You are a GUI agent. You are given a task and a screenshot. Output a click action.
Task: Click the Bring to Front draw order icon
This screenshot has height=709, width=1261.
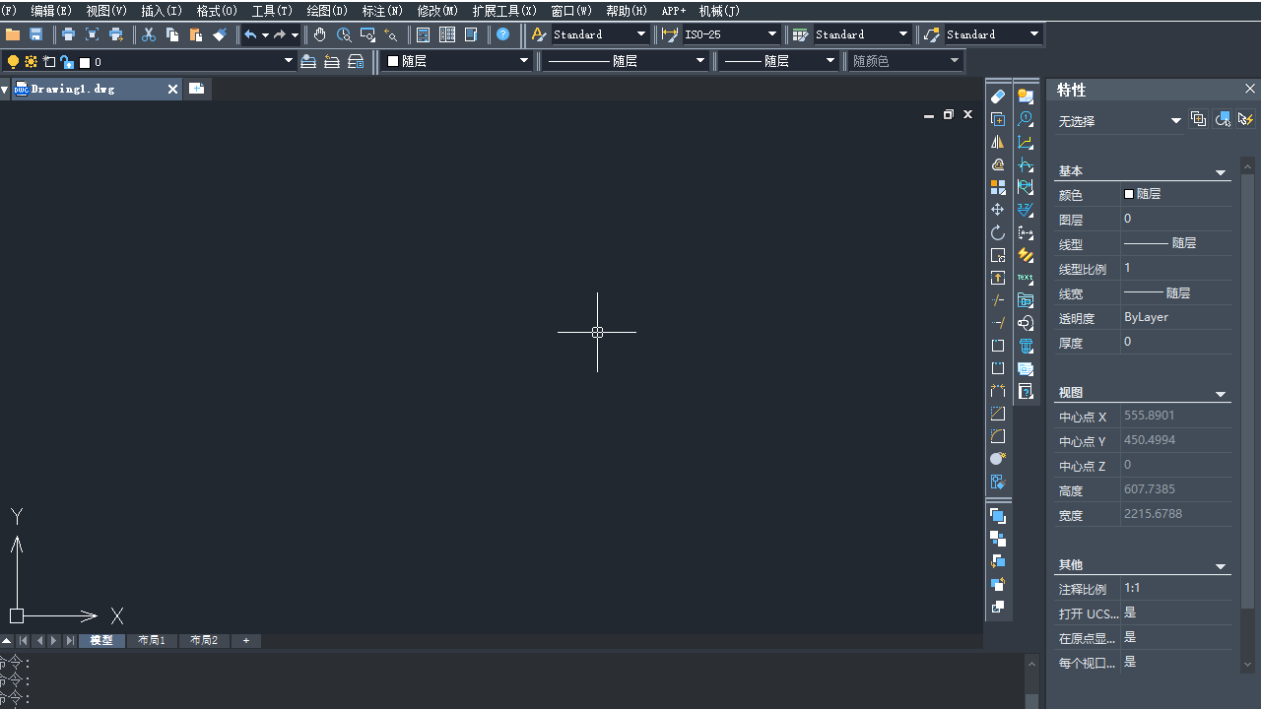click(998, 516)
